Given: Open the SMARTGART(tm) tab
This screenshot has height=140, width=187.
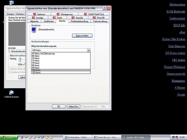Looking at the screenshot, I should coord(94,14).
